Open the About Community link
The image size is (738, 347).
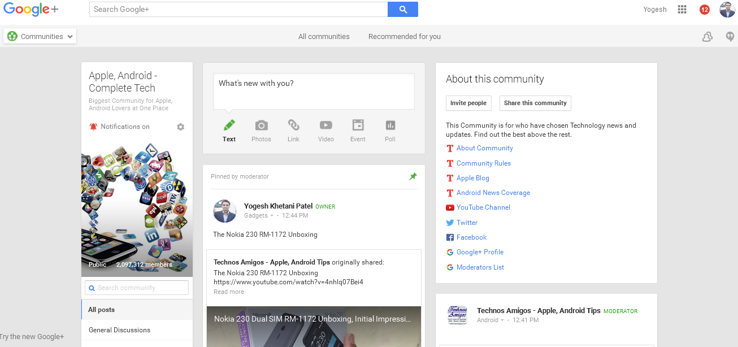(485, 149)
